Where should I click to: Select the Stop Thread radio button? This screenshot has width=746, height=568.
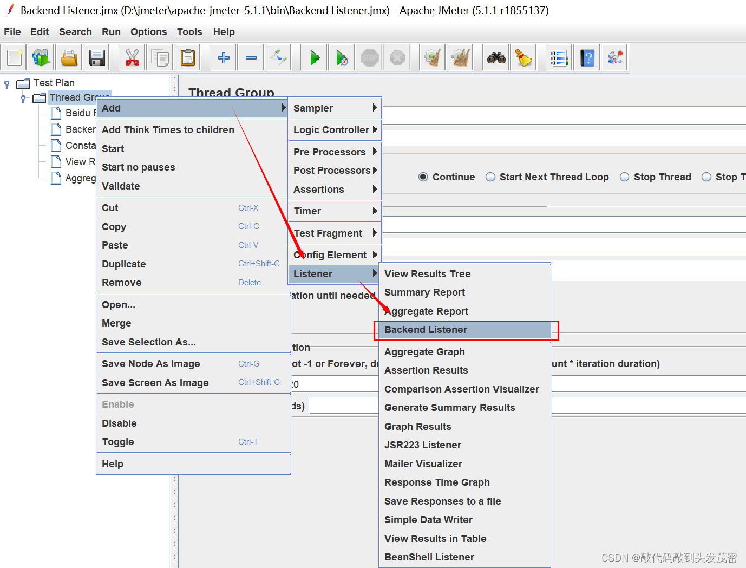[x=624, y=177]
